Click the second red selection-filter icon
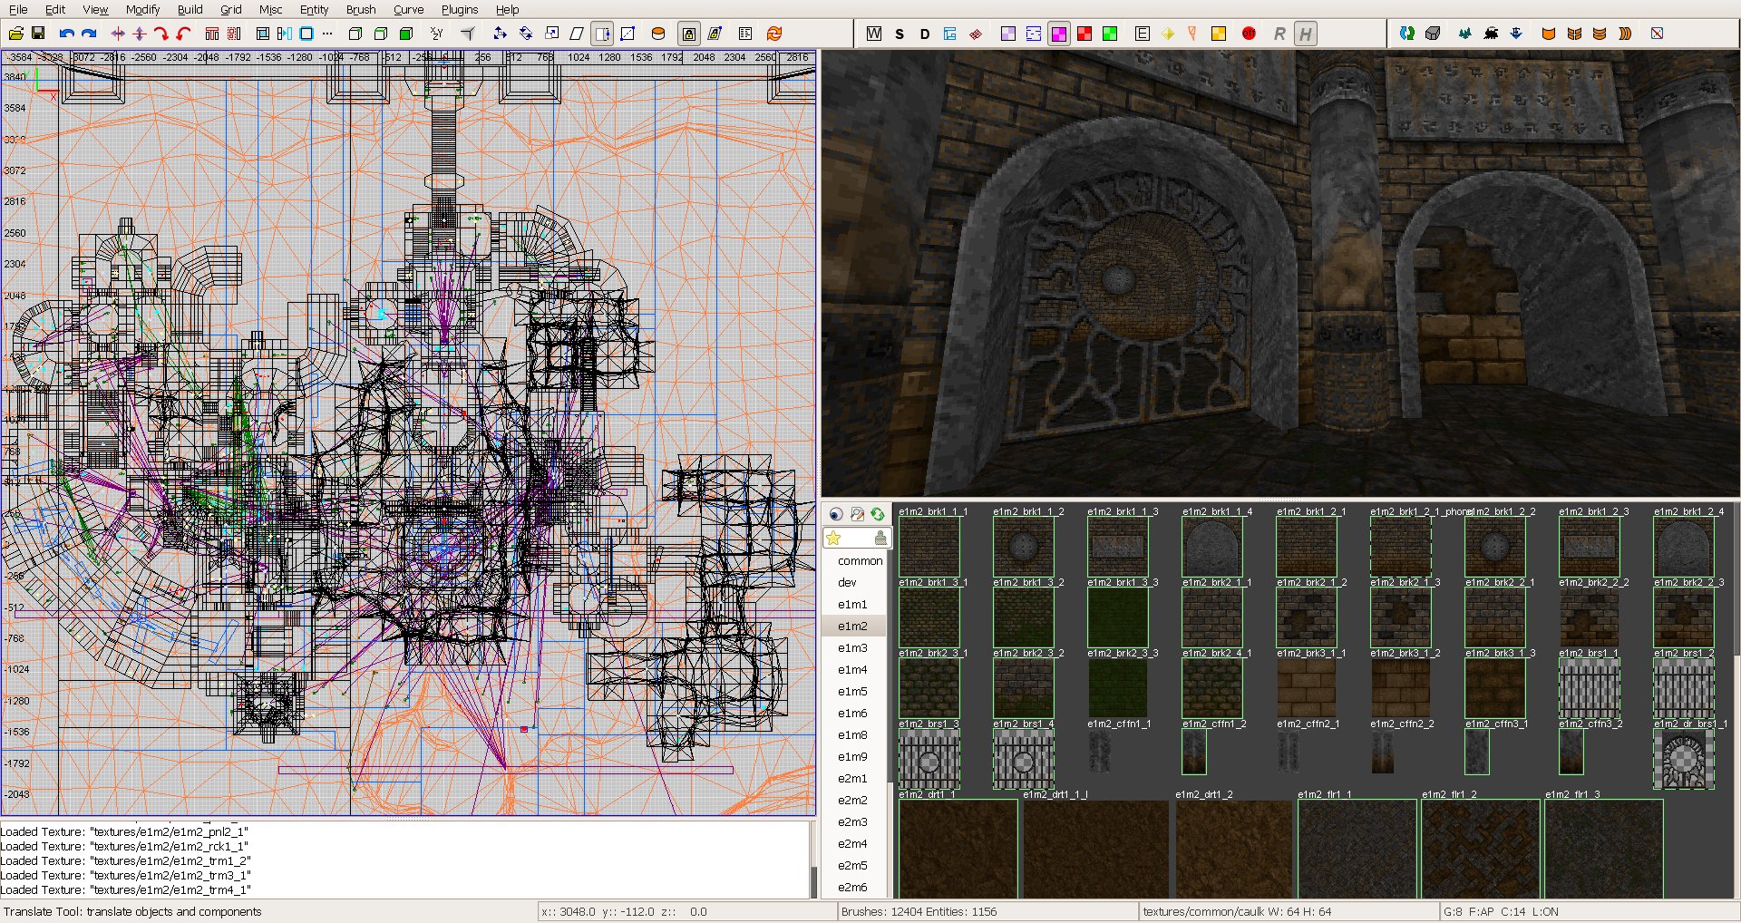This screenshot has width=1741, height=923. [234, 34]
